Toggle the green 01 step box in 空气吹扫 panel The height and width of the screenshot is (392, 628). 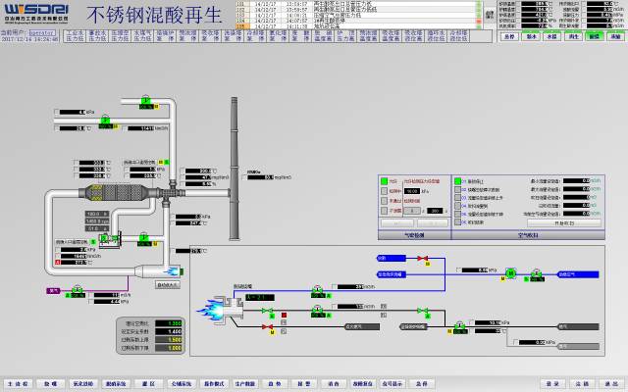(459, 181)
